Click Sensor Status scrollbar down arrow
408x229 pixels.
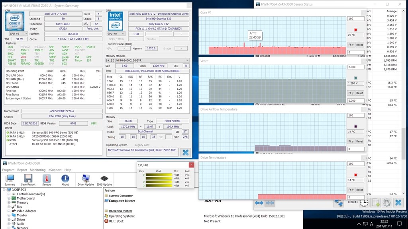point(404,194)
